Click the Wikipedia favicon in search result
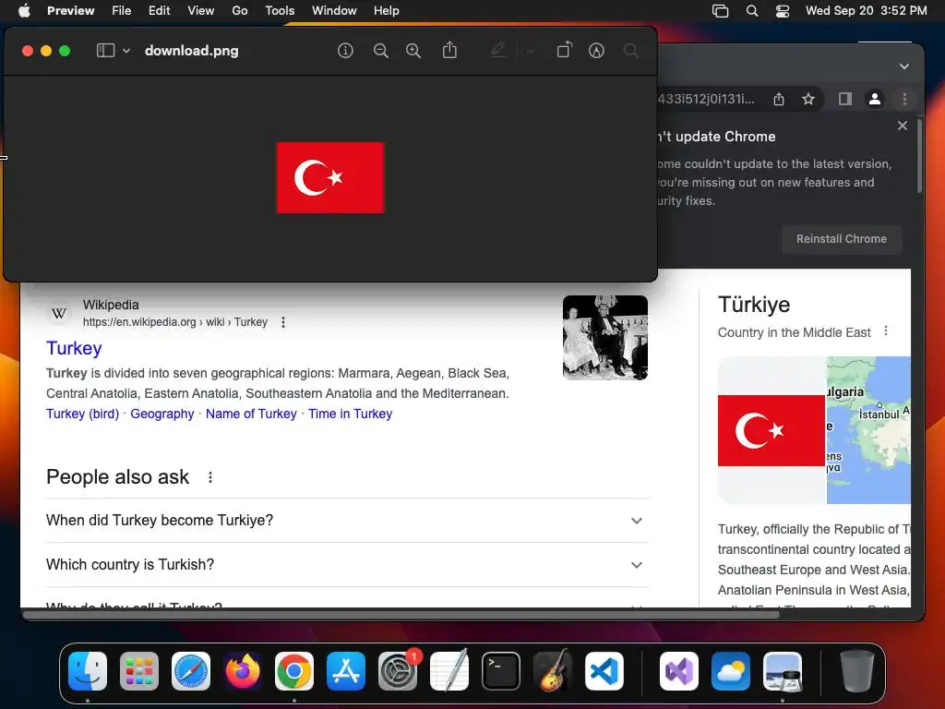This screenshot has width=945, height=709. pos(59,313)
